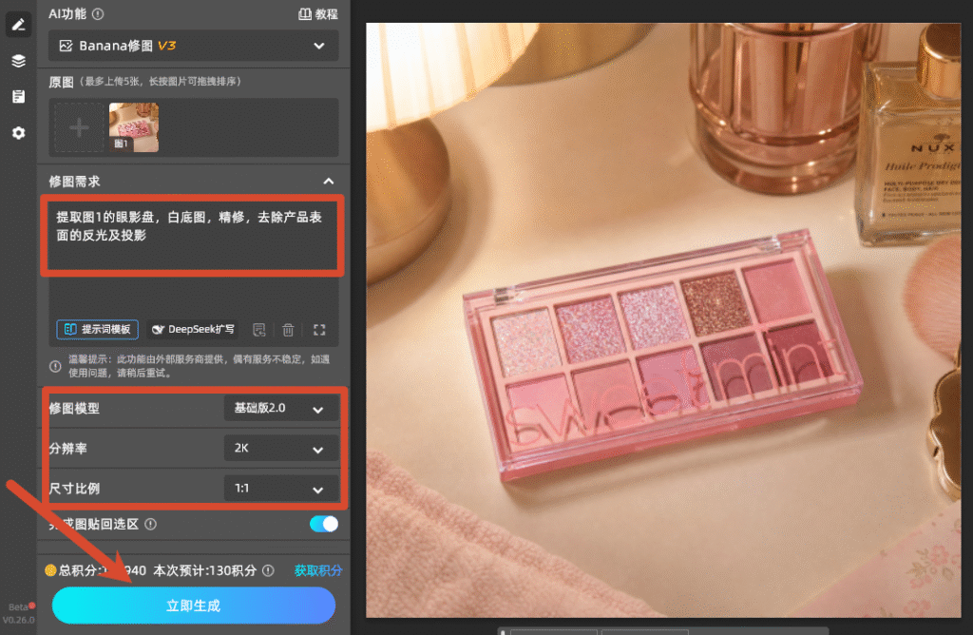Add a new original image

click(x=79, y=128)
